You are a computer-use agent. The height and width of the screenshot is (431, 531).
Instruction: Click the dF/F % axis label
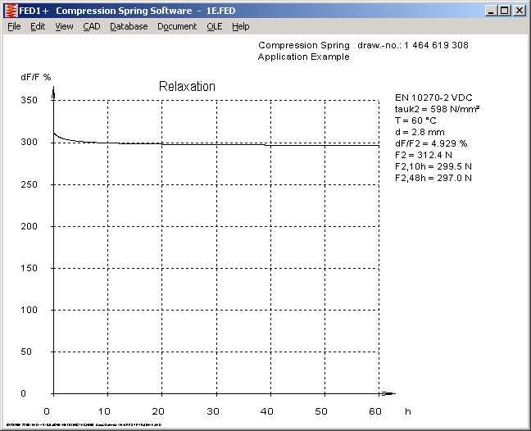click(36, 77)
